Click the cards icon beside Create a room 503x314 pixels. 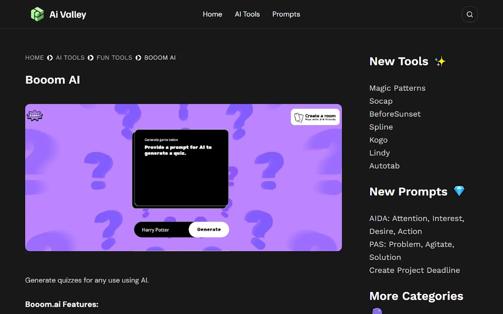(x=298, y=117)
